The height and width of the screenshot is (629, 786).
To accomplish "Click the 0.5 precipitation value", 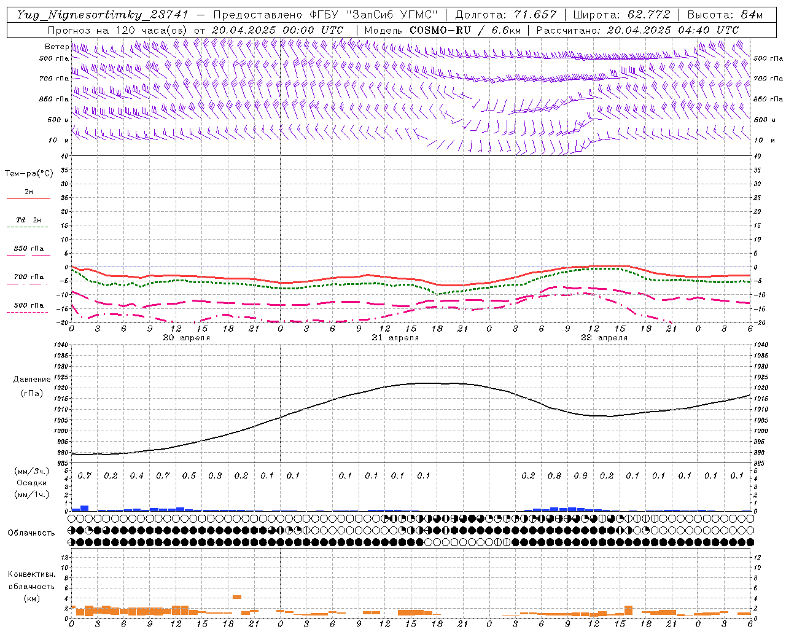I will (x=189, y=476).
